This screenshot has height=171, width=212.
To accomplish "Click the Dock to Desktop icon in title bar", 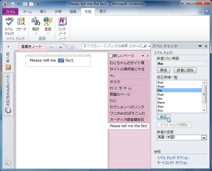I will (25, 4).
